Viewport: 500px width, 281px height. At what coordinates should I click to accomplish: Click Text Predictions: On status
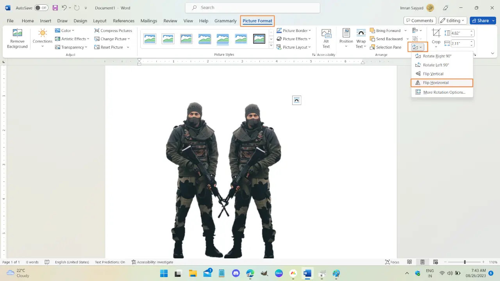110,262
